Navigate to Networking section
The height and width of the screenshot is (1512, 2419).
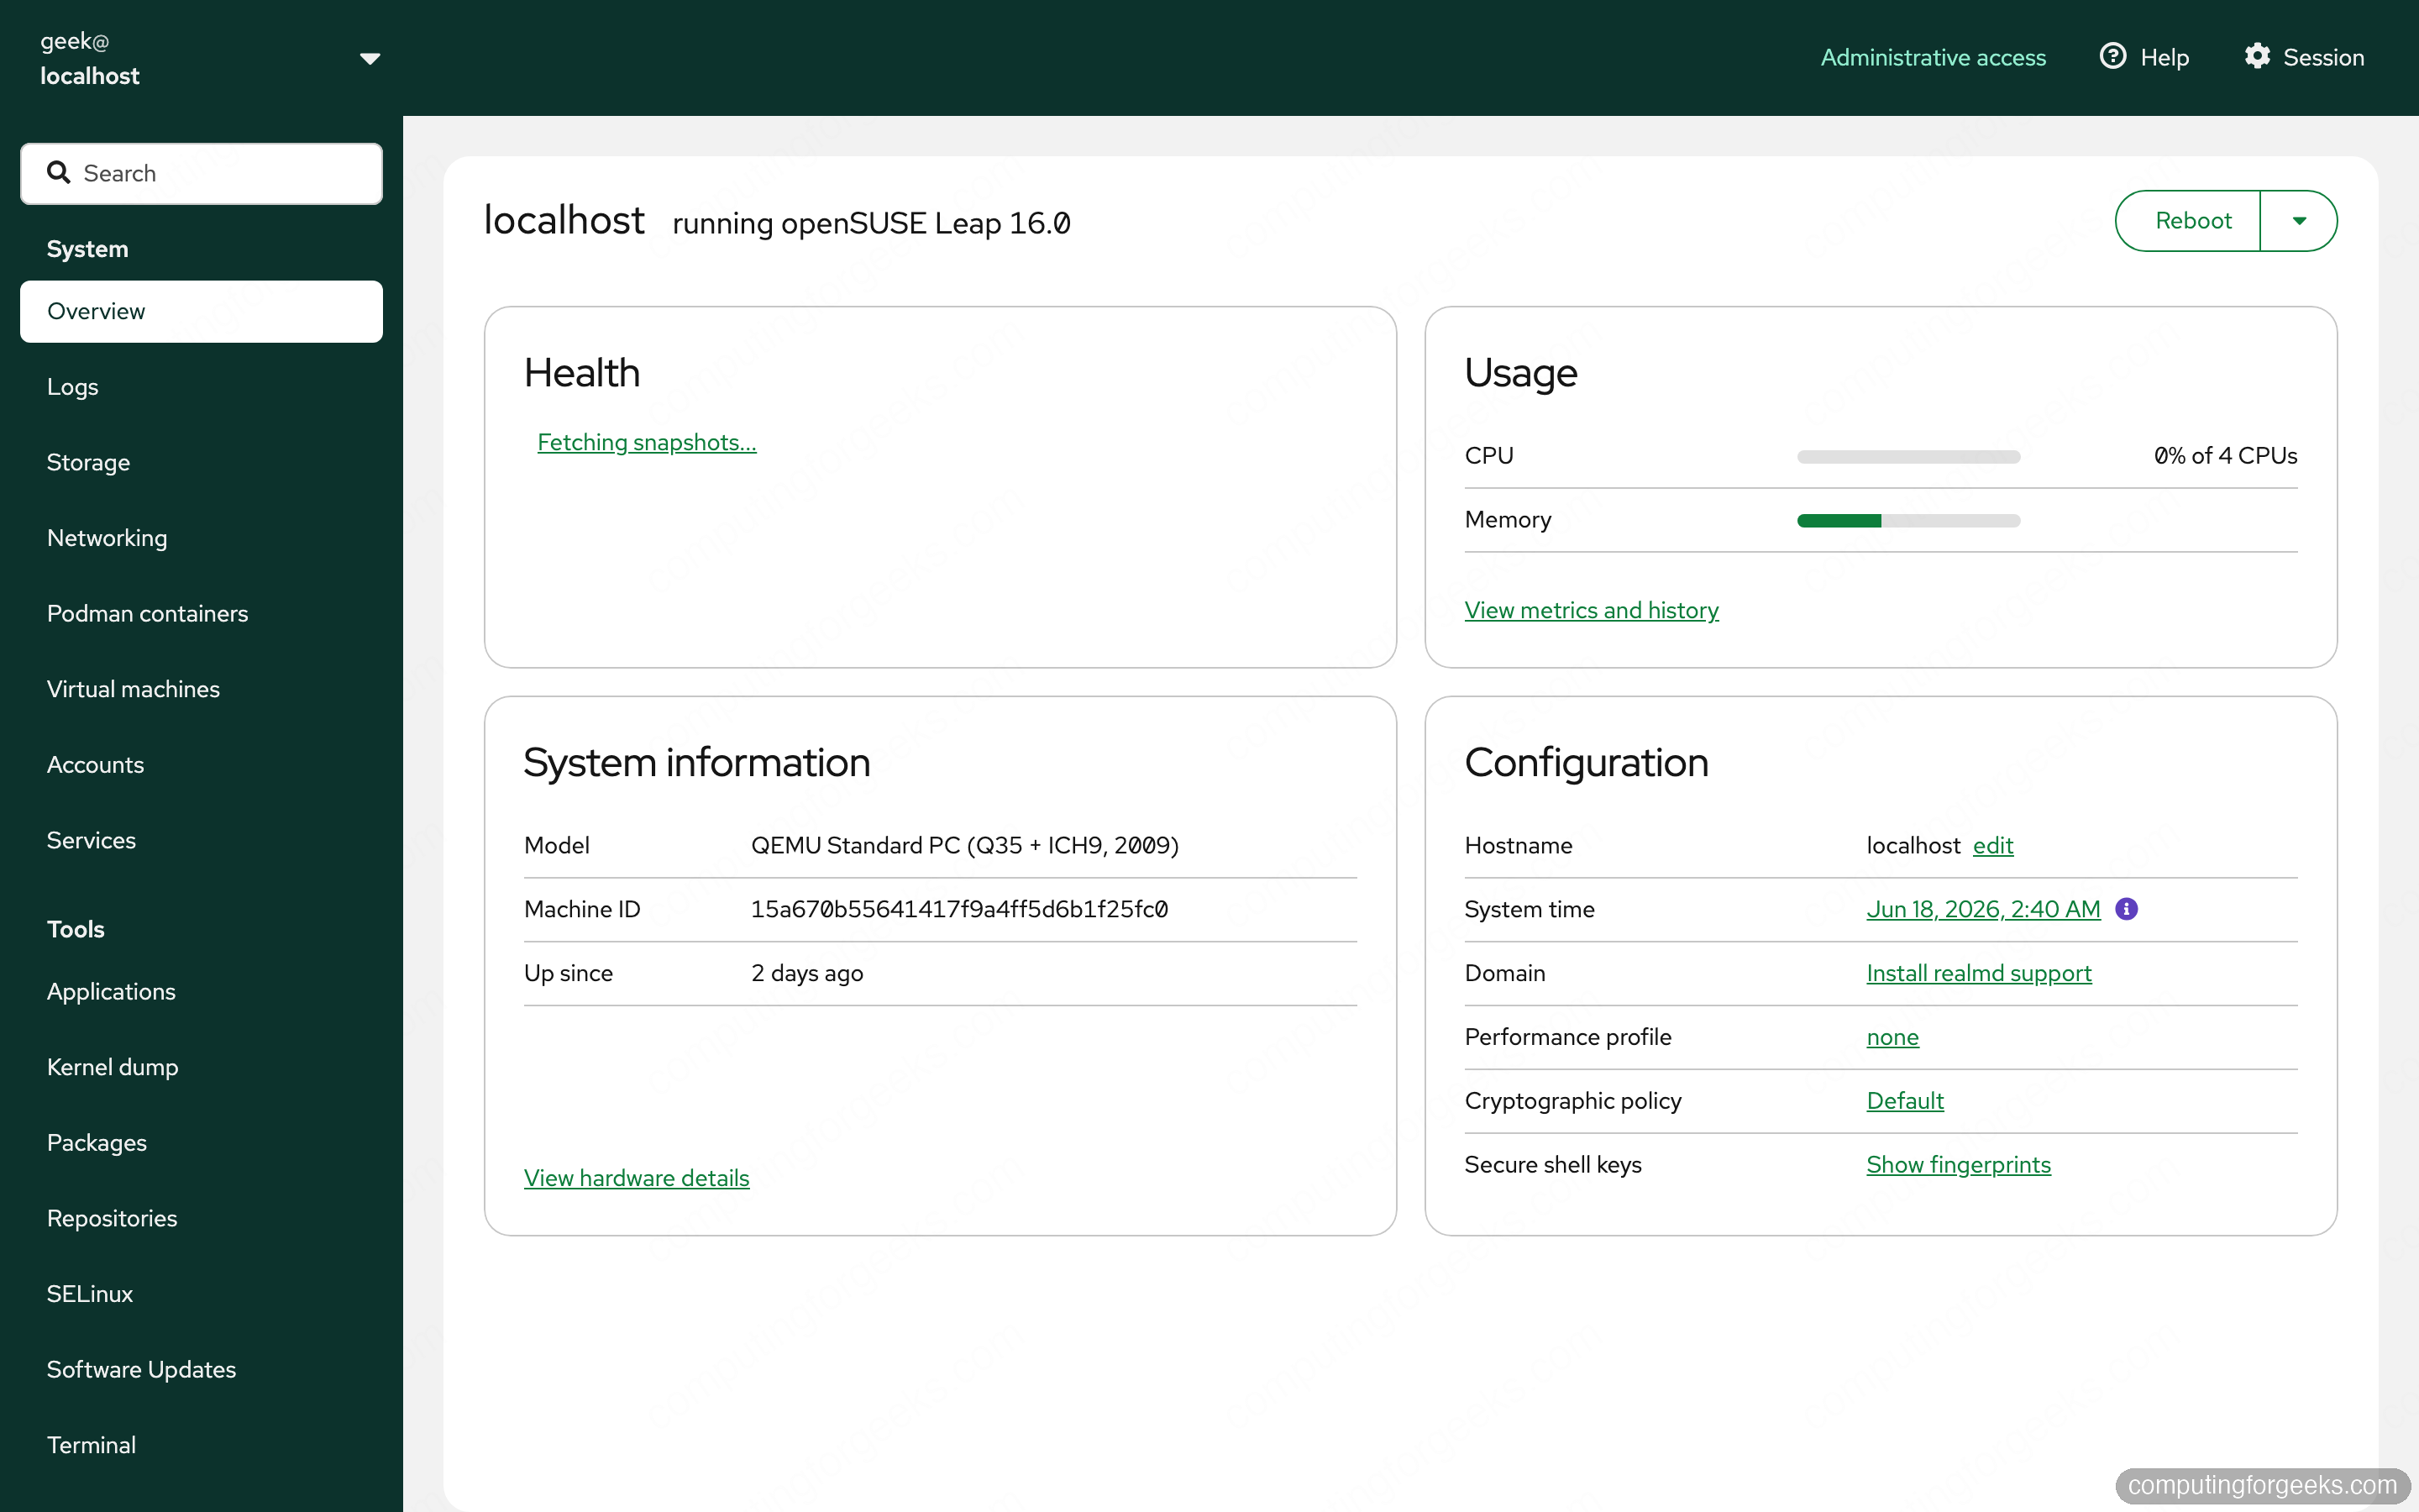[x=201, y=538]
